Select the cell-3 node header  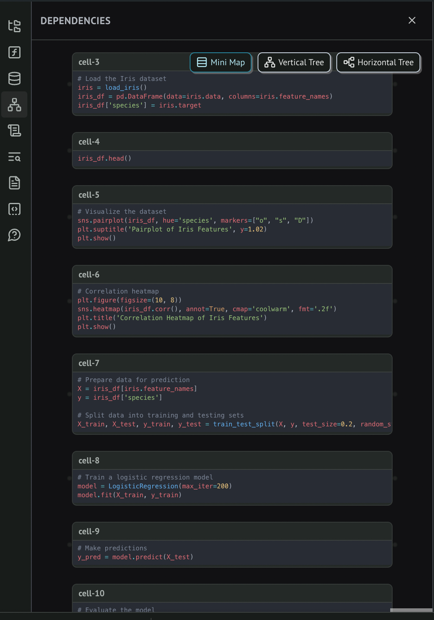[131, 62]
